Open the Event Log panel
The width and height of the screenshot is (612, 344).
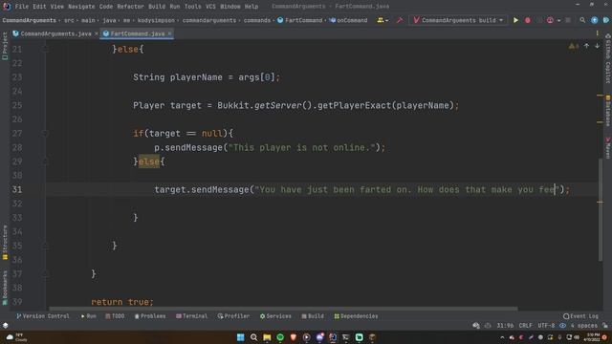(580, 316)
